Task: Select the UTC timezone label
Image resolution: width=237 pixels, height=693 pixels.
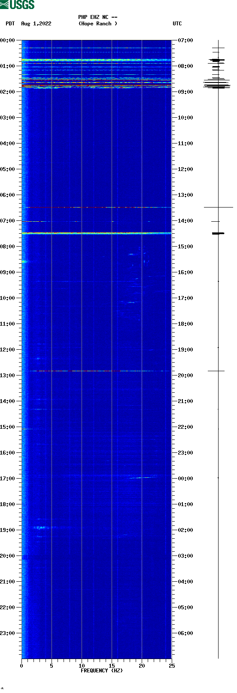Action: pyautogui.click(x=177, y=24)
